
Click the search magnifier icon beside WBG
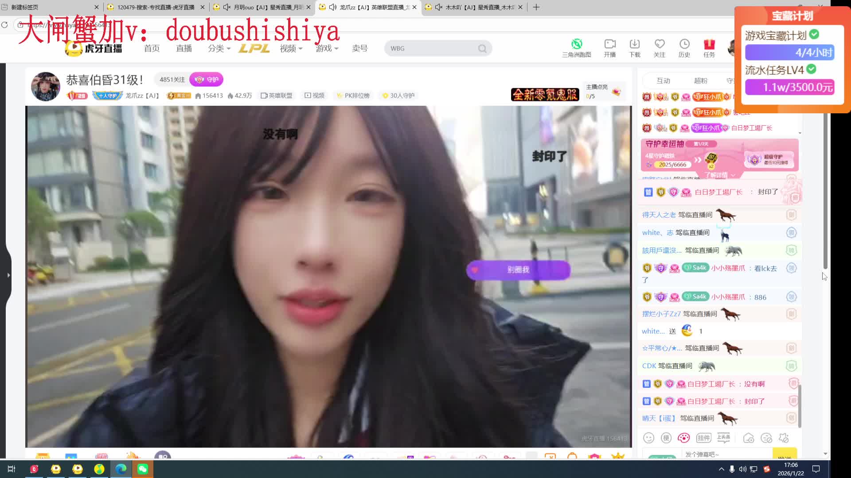482,49
